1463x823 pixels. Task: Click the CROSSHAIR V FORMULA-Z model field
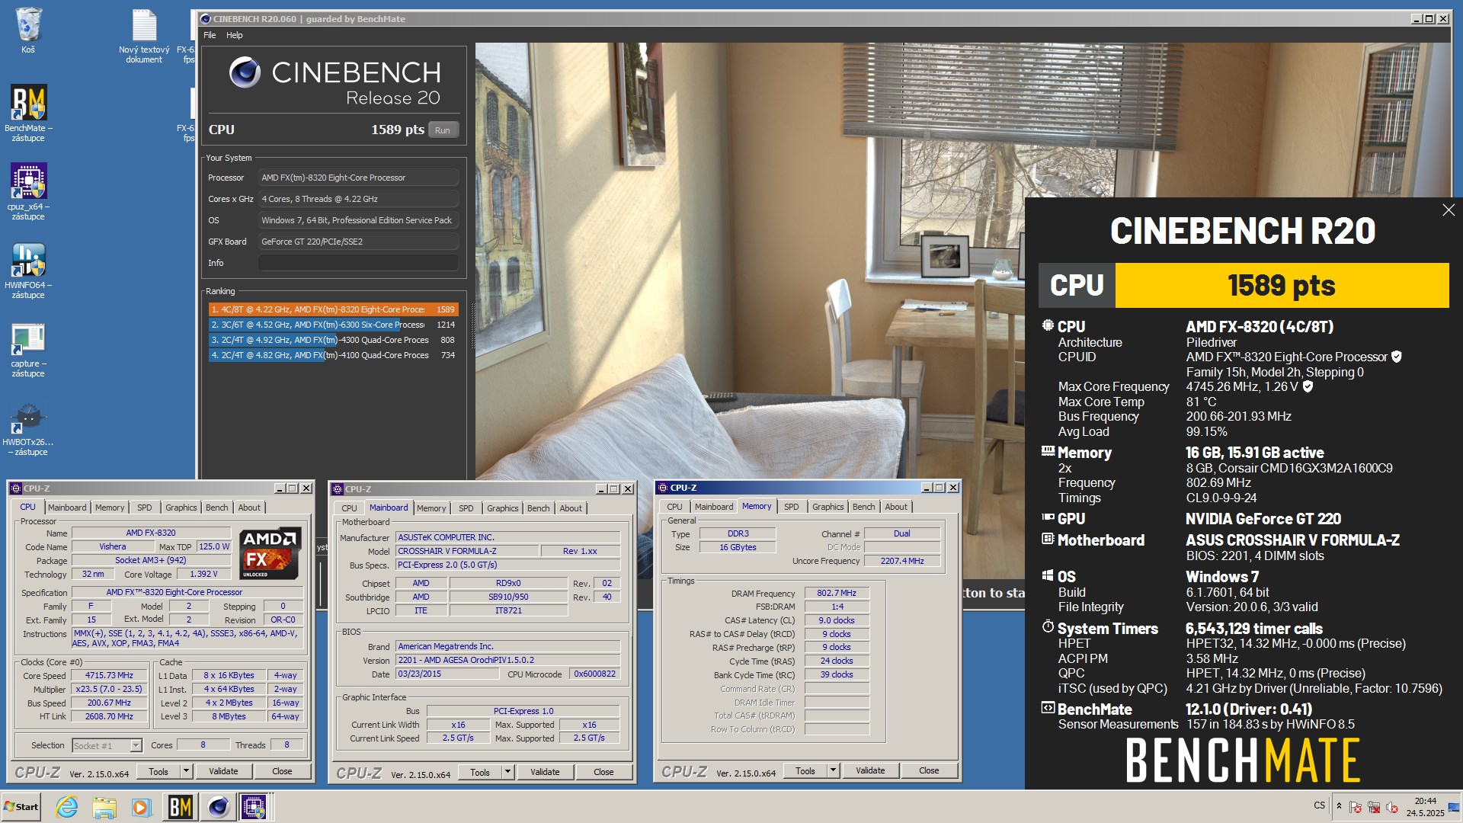pos(466,551)
